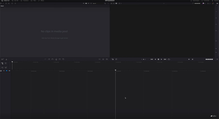The image size is (219, 119).
Task: Click the blue marker color dot
Action: [x=6, y=71]
